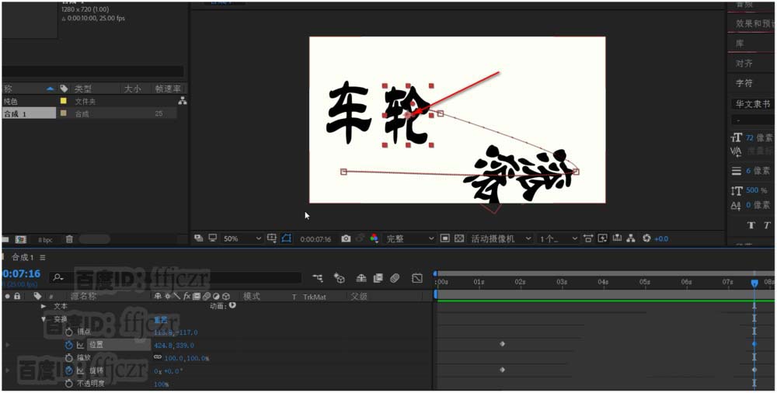Open the font family dropdown 华文隶书
Image resolution: width=777 pixels, height=393 pixels.
coord(753,104)
